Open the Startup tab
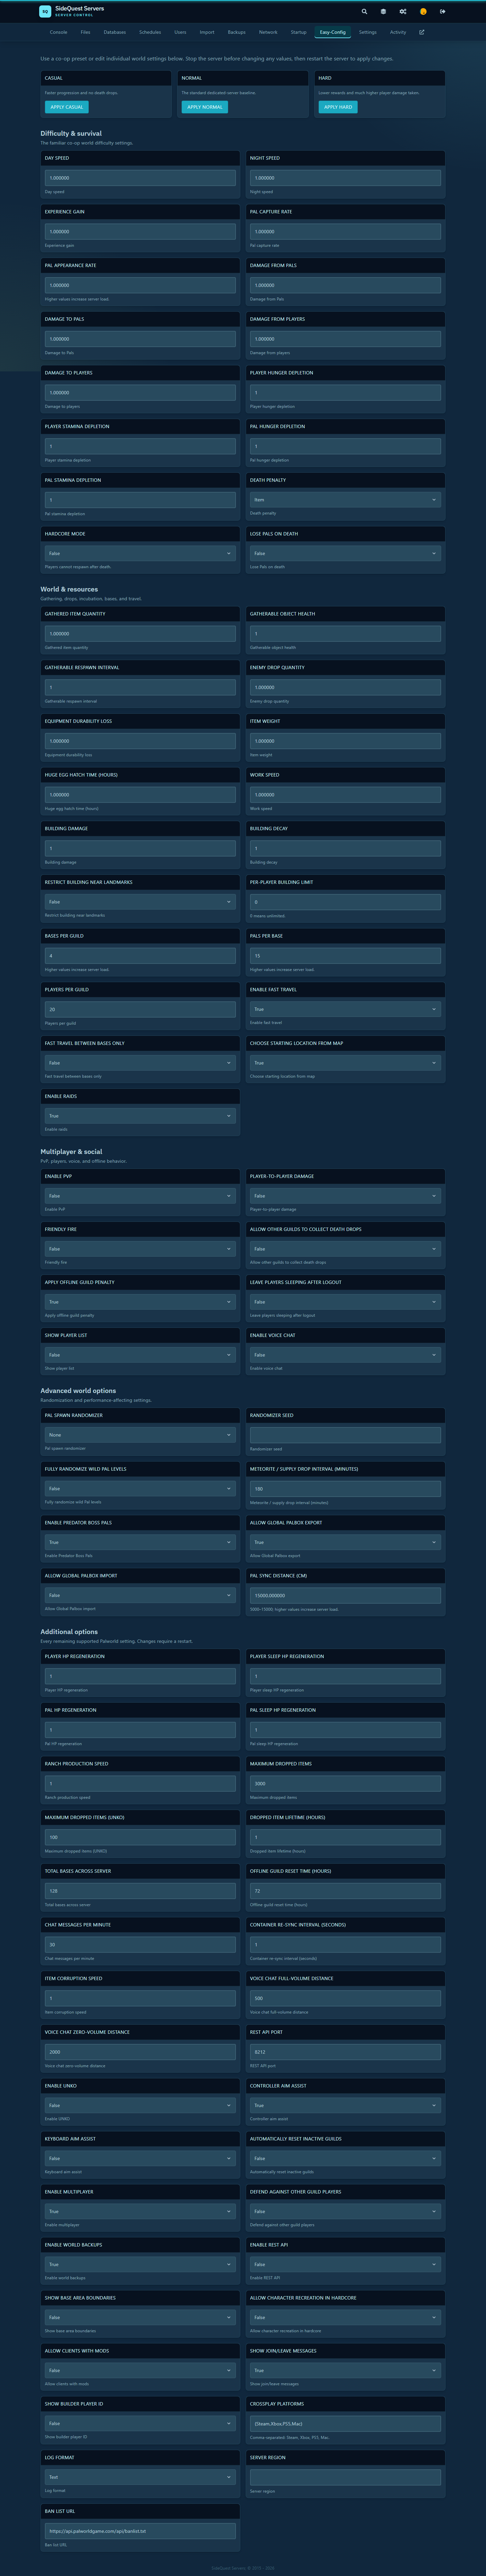 [299, 32]
